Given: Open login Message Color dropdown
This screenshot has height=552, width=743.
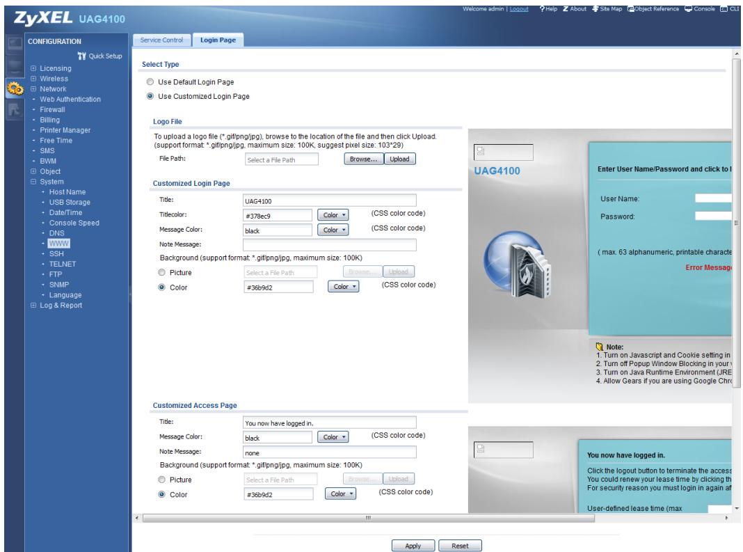Looking at the screenshot, I should pyautogui.click(x=333, y=230).
